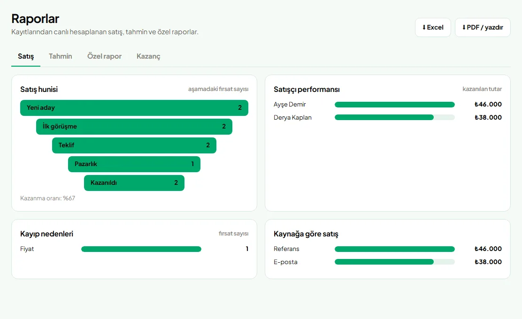
Task: Click the Kazanma oranı %67 text
Action: (x=47, y=198)
